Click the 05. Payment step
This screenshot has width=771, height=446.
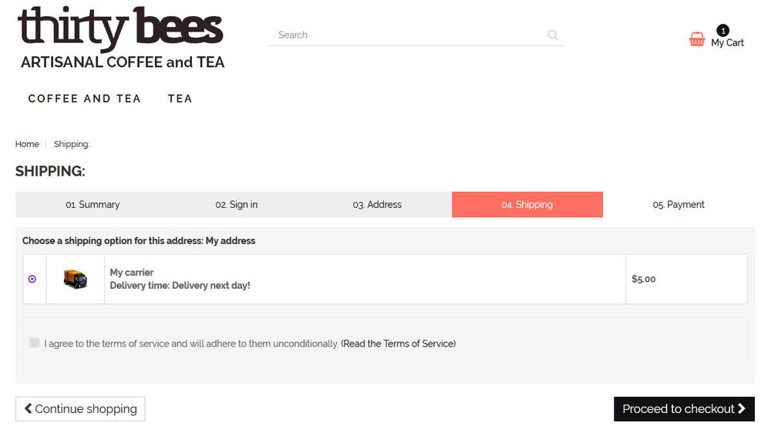pos(678,205)
